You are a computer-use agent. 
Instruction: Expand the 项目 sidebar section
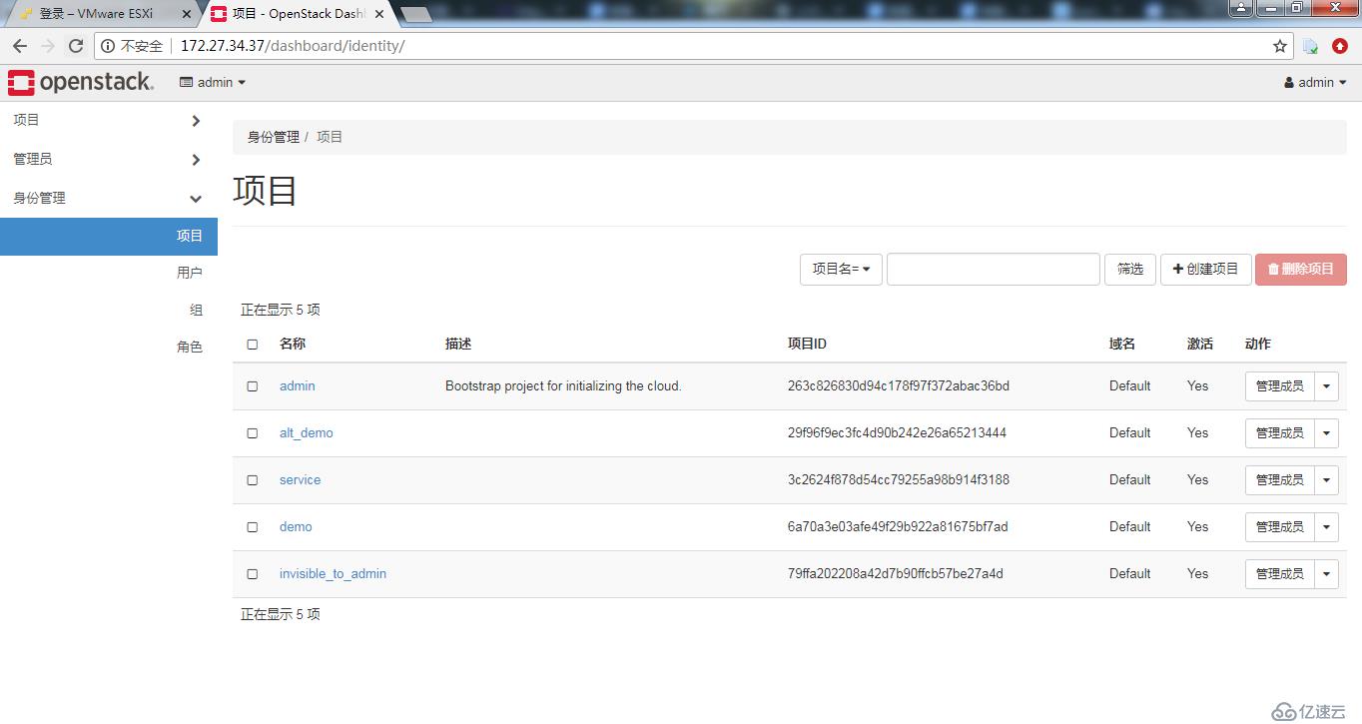click(108, 120)
